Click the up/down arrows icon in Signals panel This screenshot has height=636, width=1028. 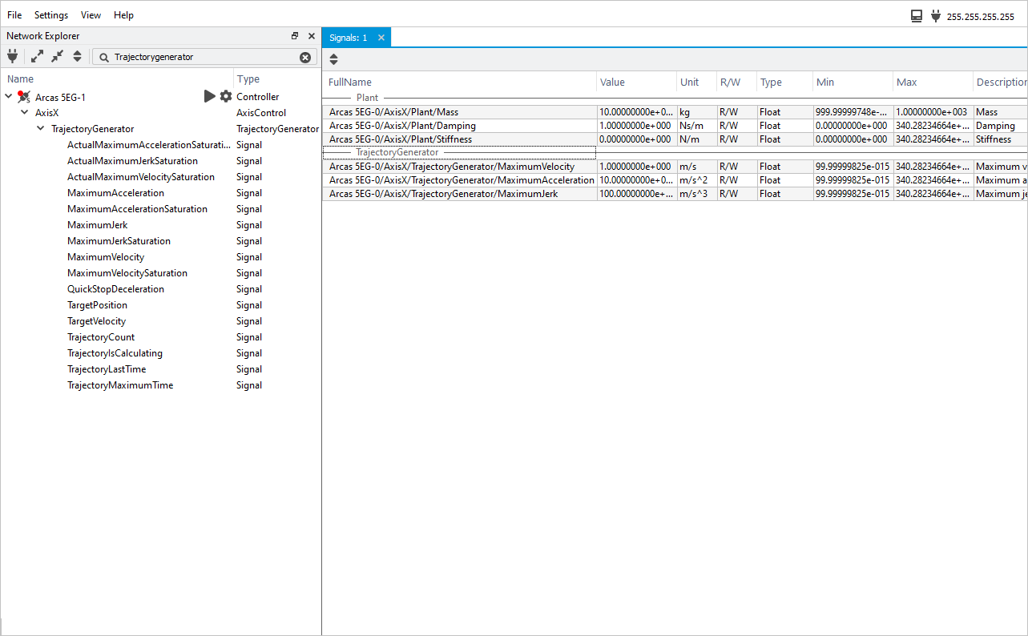click(x=334, y=59)
